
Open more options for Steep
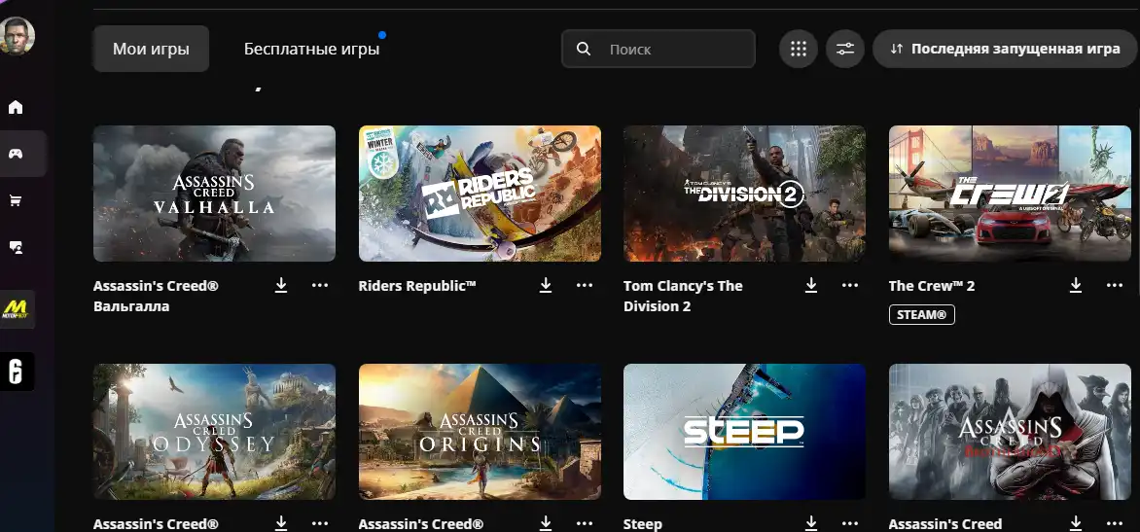[850, 522]
